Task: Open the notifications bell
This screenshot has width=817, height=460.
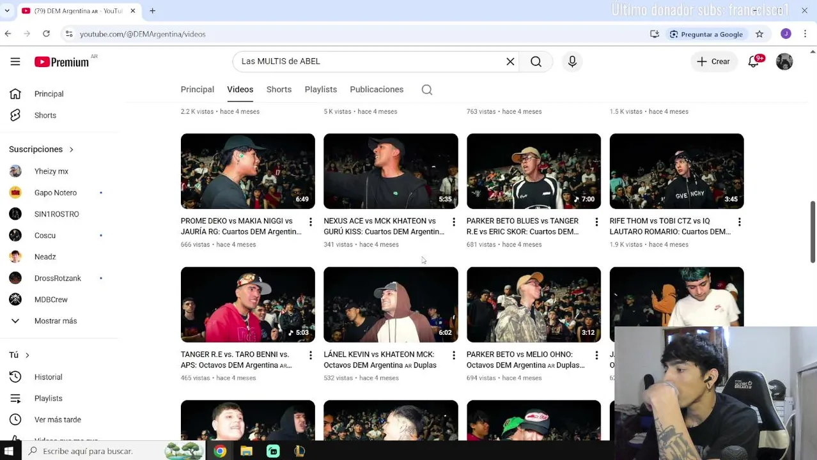Action: pos(754,61)
